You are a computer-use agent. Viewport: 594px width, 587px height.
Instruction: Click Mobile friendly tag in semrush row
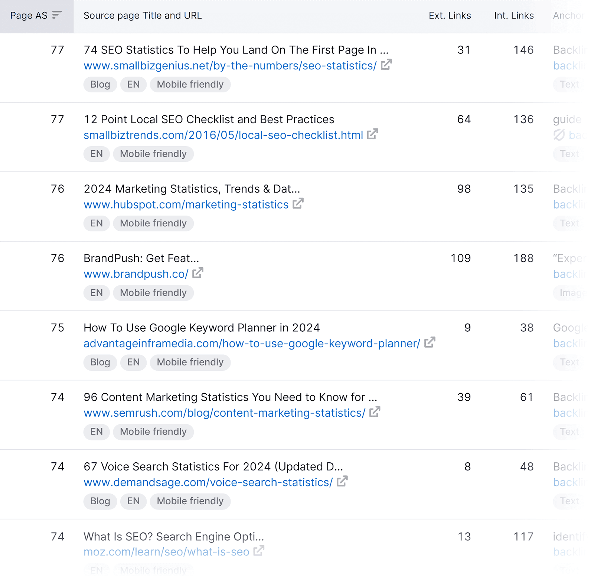coord(153,432)
